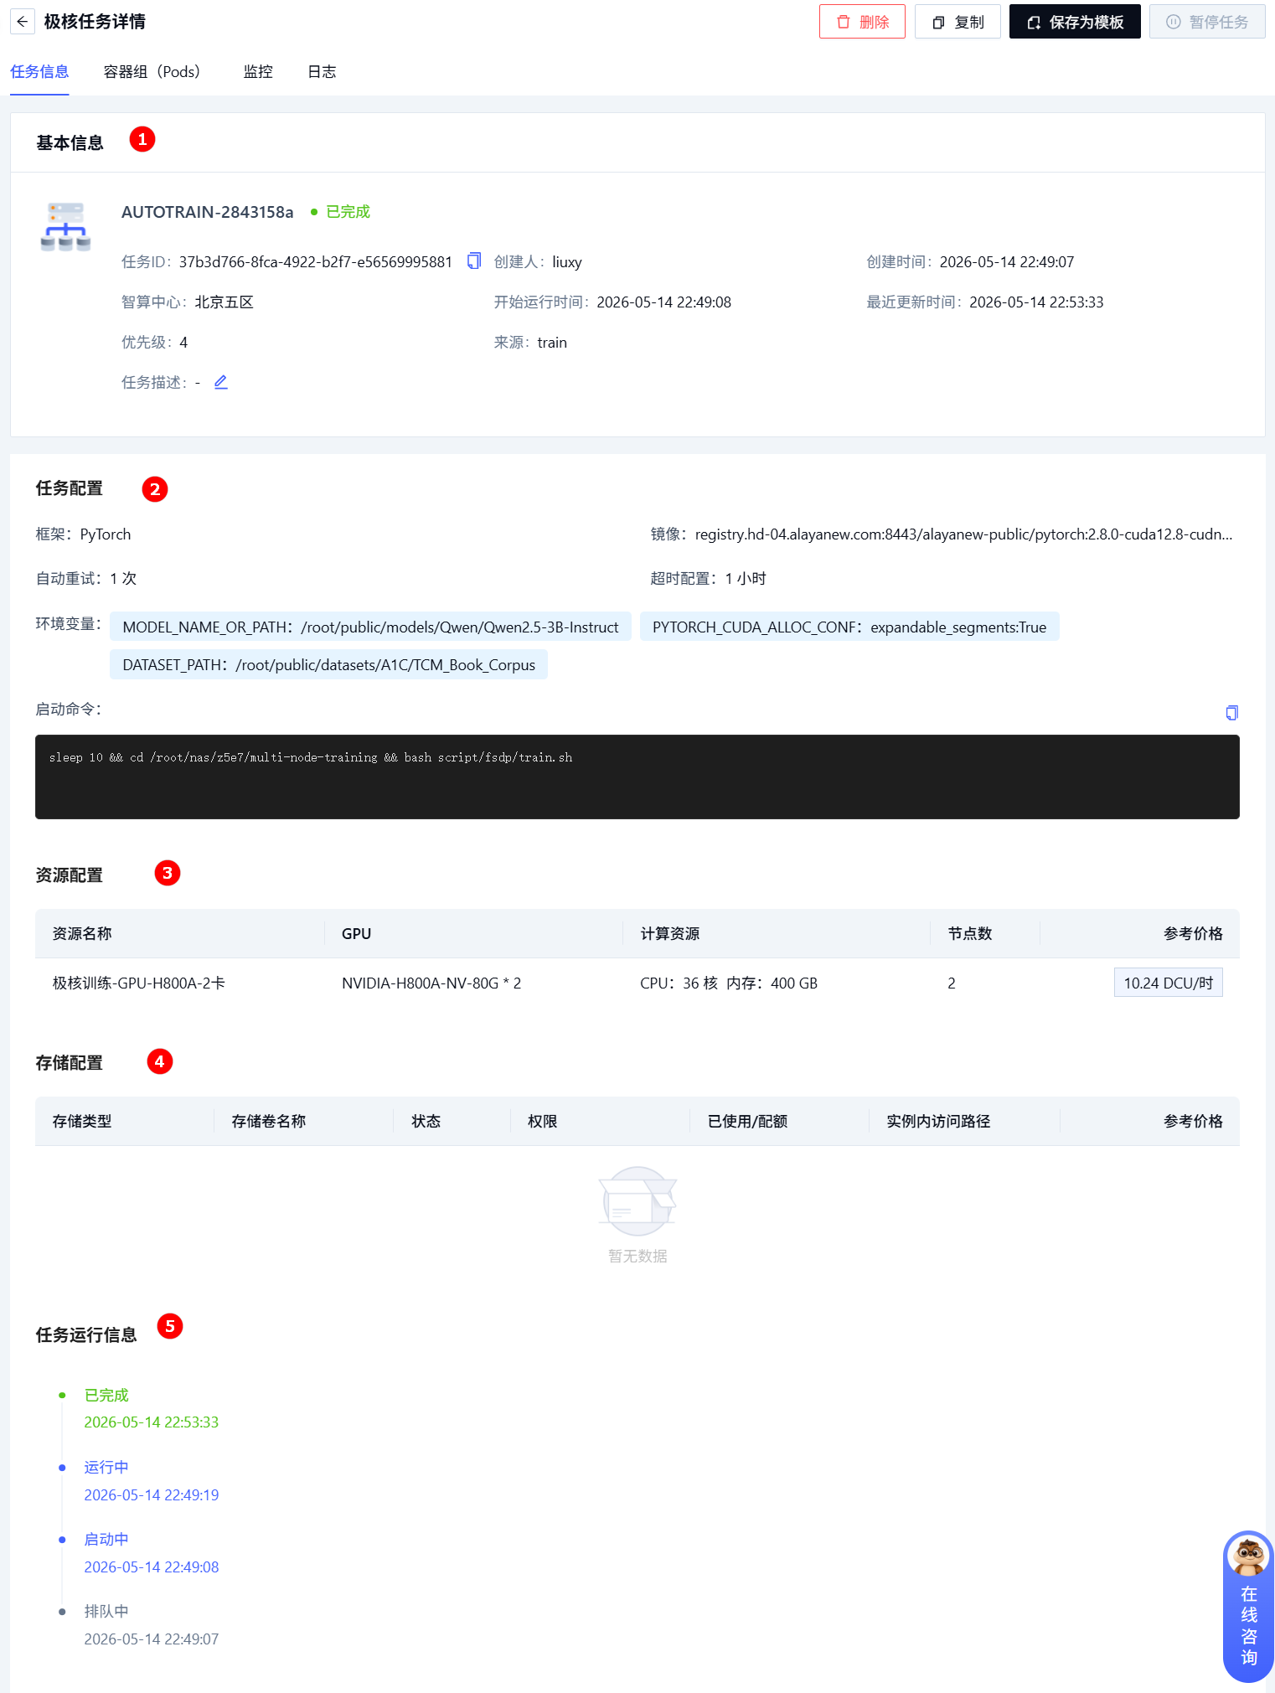Copy the task ID to clipboard
The image size is (1275, 1693).
pos(474,261)
